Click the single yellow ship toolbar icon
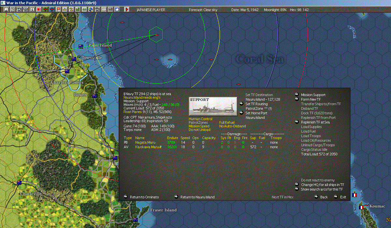This screenshot has width=391, height=228. [x=65, y=9]
